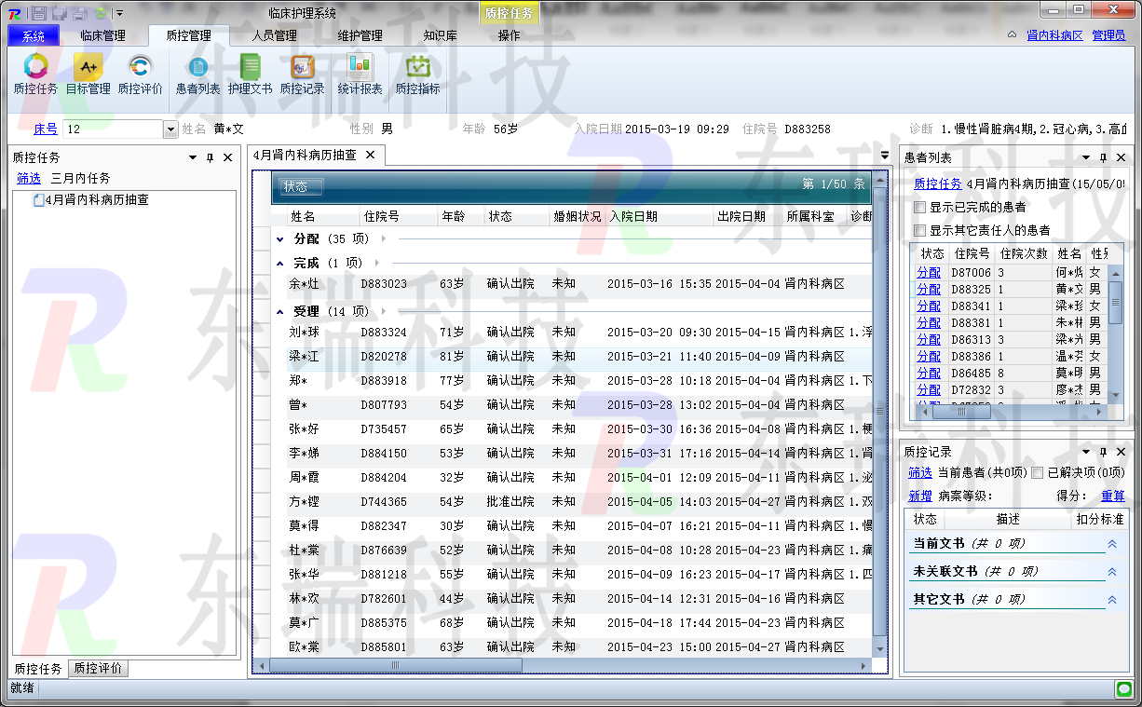This screenshot has height=707, width=1142.
Task: Click the 管理员 user link
Action: [1108, 35]
